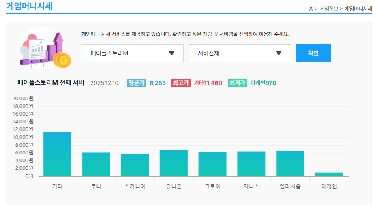Click the page title 게임머니시세
Image resolution: width=373 pixels, height=205 pixels.
point(29,6)
